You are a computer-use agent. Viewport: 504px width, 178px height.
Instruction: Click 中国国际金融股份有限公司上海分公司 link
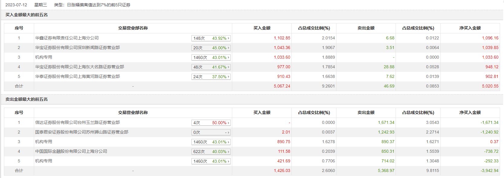coord(71,152)
